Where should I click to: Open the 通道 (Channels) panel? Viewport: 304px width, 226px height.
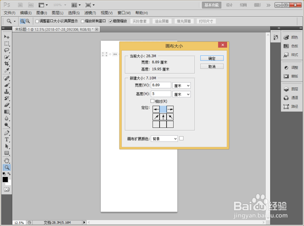pos(292,98)
